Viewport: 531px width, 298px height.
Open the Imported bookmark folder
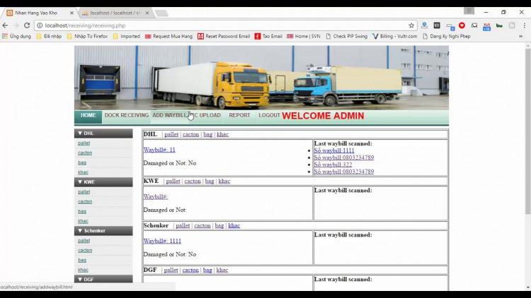[x=126, y=36]
